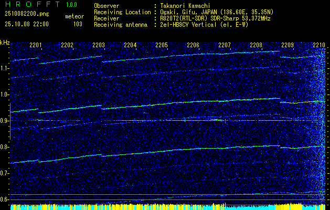This screenshot has height=210, width=330.
Task: Select the 2203 time marker
Action: point(99,45)
